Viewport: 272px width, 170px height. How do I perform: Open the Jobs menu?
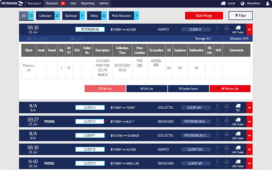coord(73,3)
